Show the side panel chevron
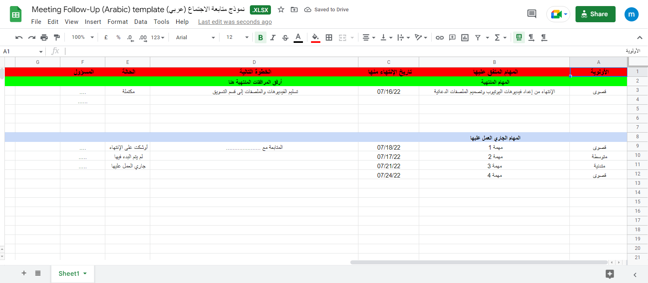The width and height of the screenshot is (648, 283). click(635, 275)
